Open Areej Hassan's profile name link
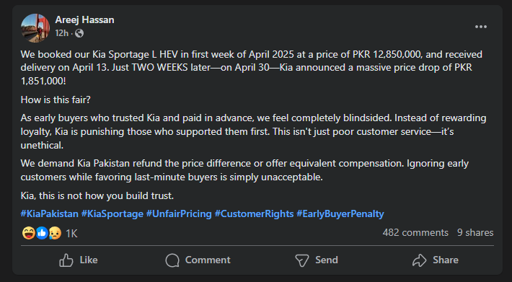This screenshot has width=512, height=282. (84, 19)
